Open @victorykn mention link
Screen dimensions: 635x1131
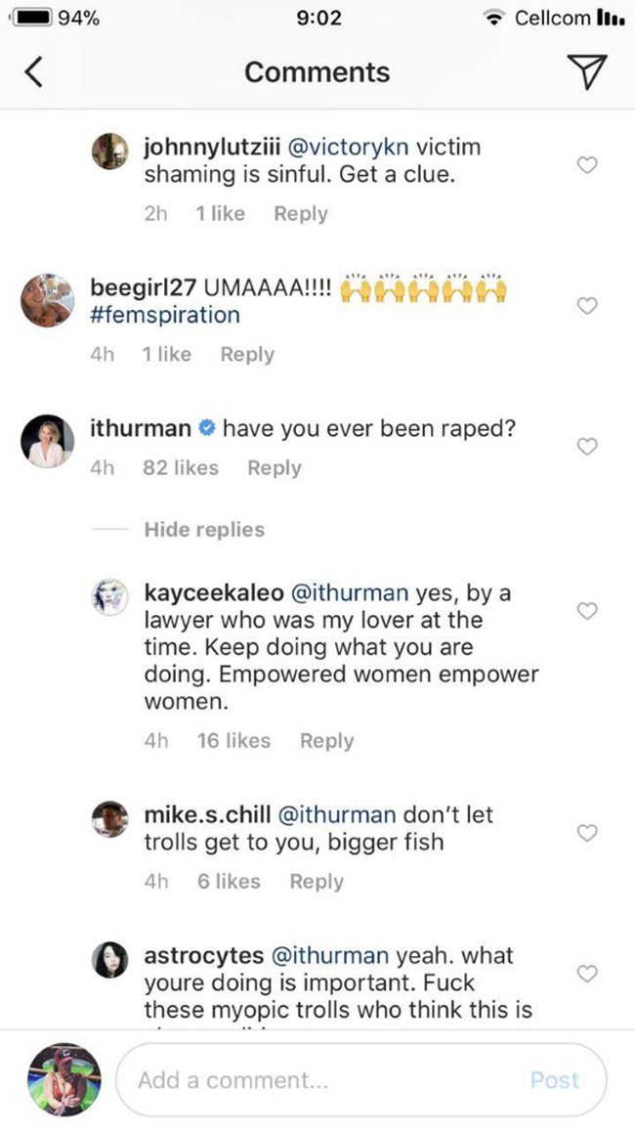(339, 148)
